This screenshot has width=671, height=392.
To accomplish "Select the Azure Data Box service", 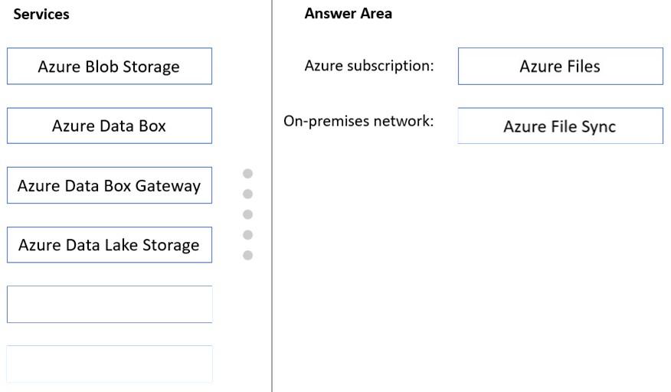I will 110,126.
